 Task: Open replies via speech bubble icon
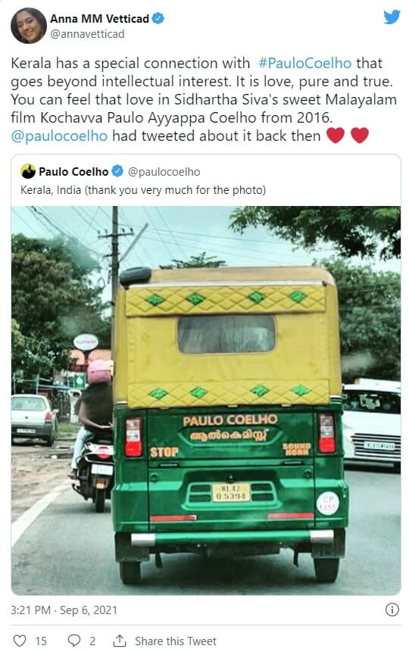(74, 641)
